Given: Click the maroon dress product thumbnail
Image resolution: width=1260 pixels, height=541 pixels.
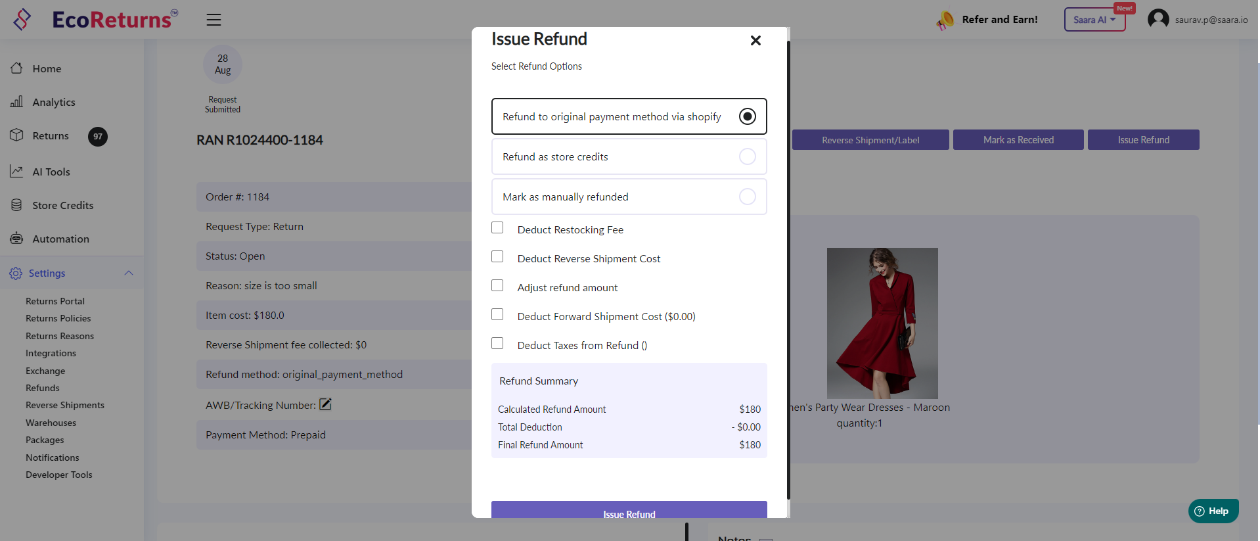Looking at the screenshot, I should [x=882, y=323].
